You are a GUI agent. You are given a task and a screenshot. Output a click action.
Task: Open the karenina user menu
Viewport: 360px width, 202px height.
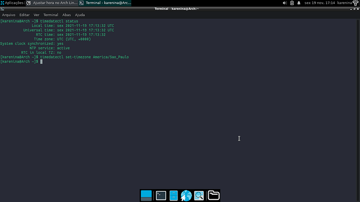344,3
